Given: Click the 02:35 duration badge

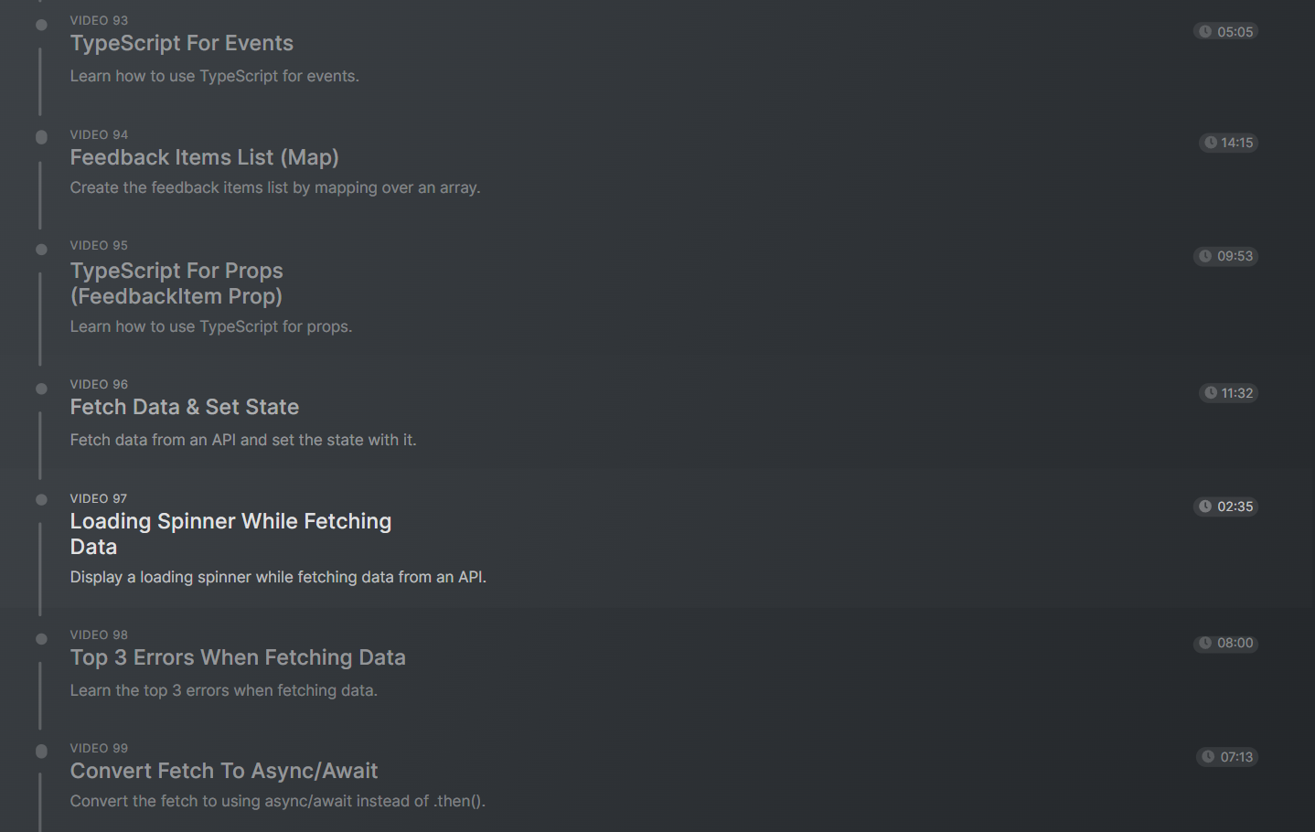Looking at the screenshot, I should [x=1226, y=507].
